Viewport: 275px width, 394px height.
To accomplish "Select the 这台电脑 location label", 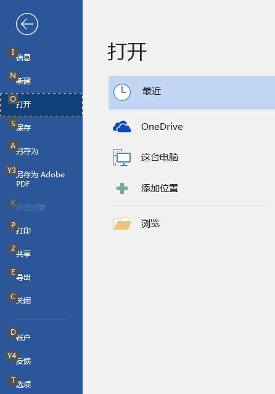I will tap(160, 158).
